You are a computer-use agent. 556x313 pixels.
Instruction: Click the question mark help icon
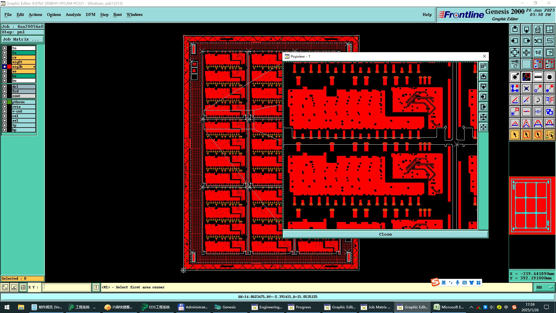pyautogui.click(x=549, y=52)
